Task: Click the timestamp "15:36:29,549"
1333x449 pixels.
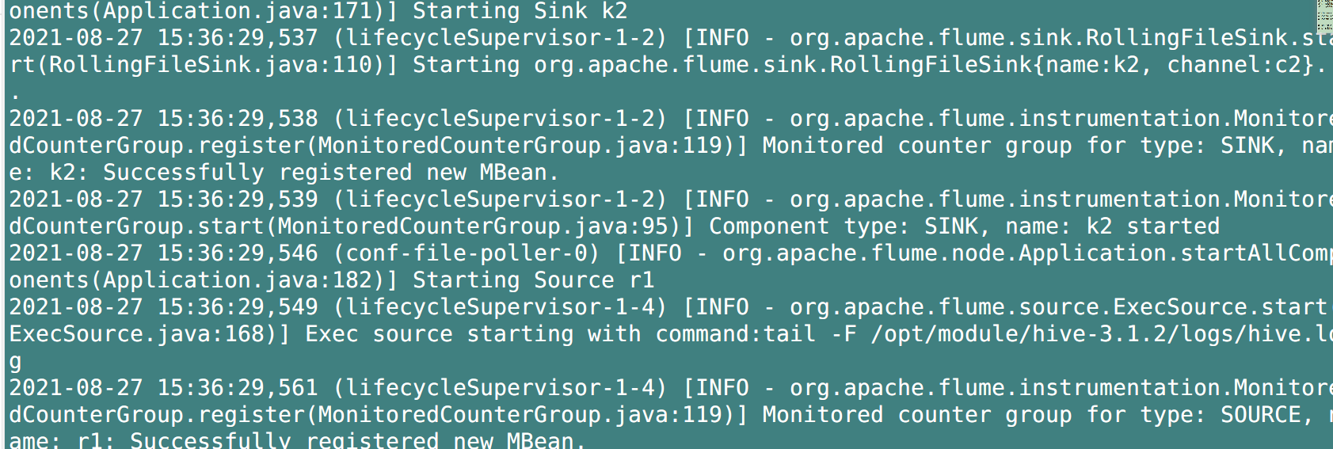Action: (x=237, y=307)
